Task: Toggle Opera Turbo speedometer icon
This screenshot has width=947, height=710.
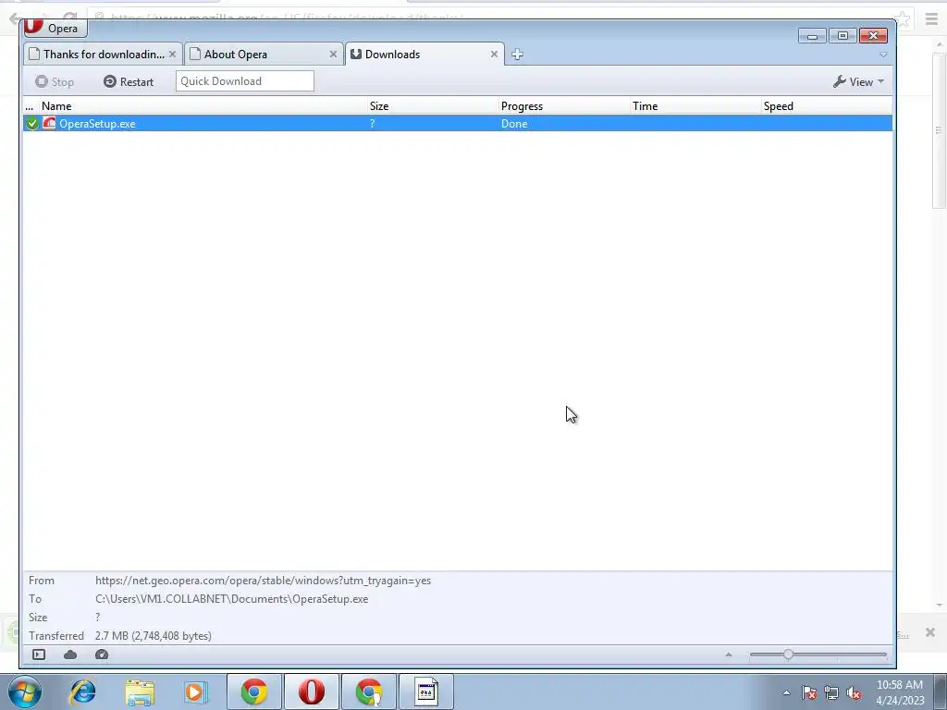Action: pyautogui.click(x=102, y=655)
